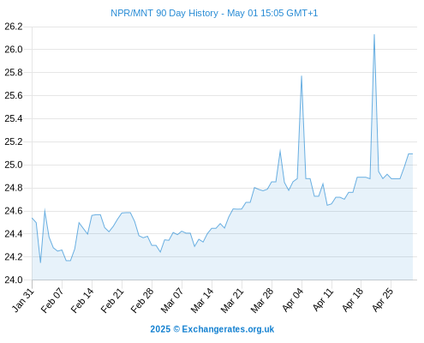
Task: Click the spike peak at Apr 04
Action: click(302, 76)
